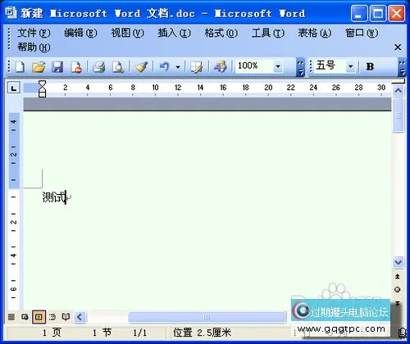Toggle the Drawing toolbar icon
The width and height of the screenshot is (410, 344).
(221, 67)
